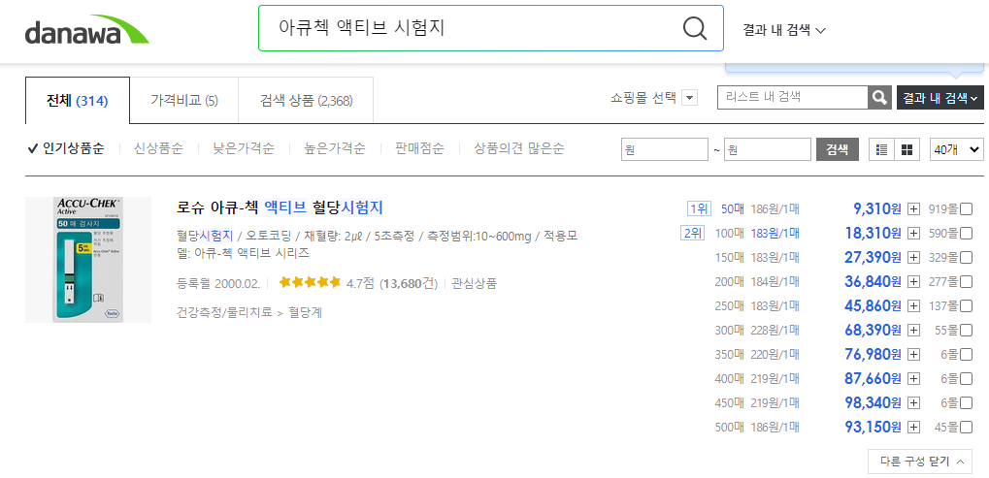Open the 40개 items-per-page dropdown

957,149
